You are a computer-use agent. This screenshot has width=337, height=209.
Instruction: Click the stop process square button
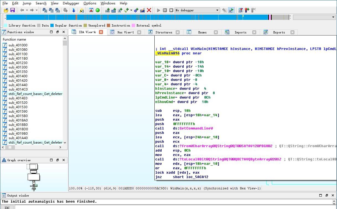click(x=171, y=10)
